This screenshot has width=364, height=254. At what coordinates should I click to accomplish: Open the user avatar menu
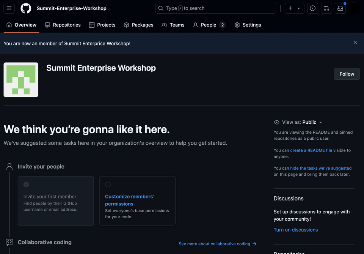click(355, 8)
